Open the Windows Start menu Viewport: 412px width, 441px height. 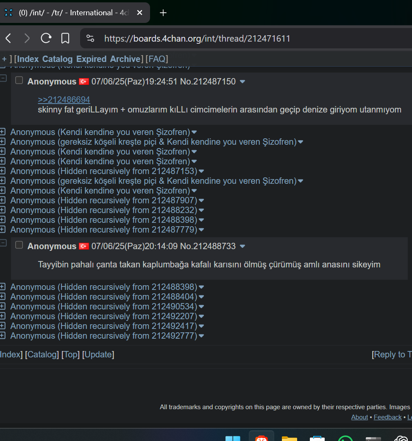(233, 438)
